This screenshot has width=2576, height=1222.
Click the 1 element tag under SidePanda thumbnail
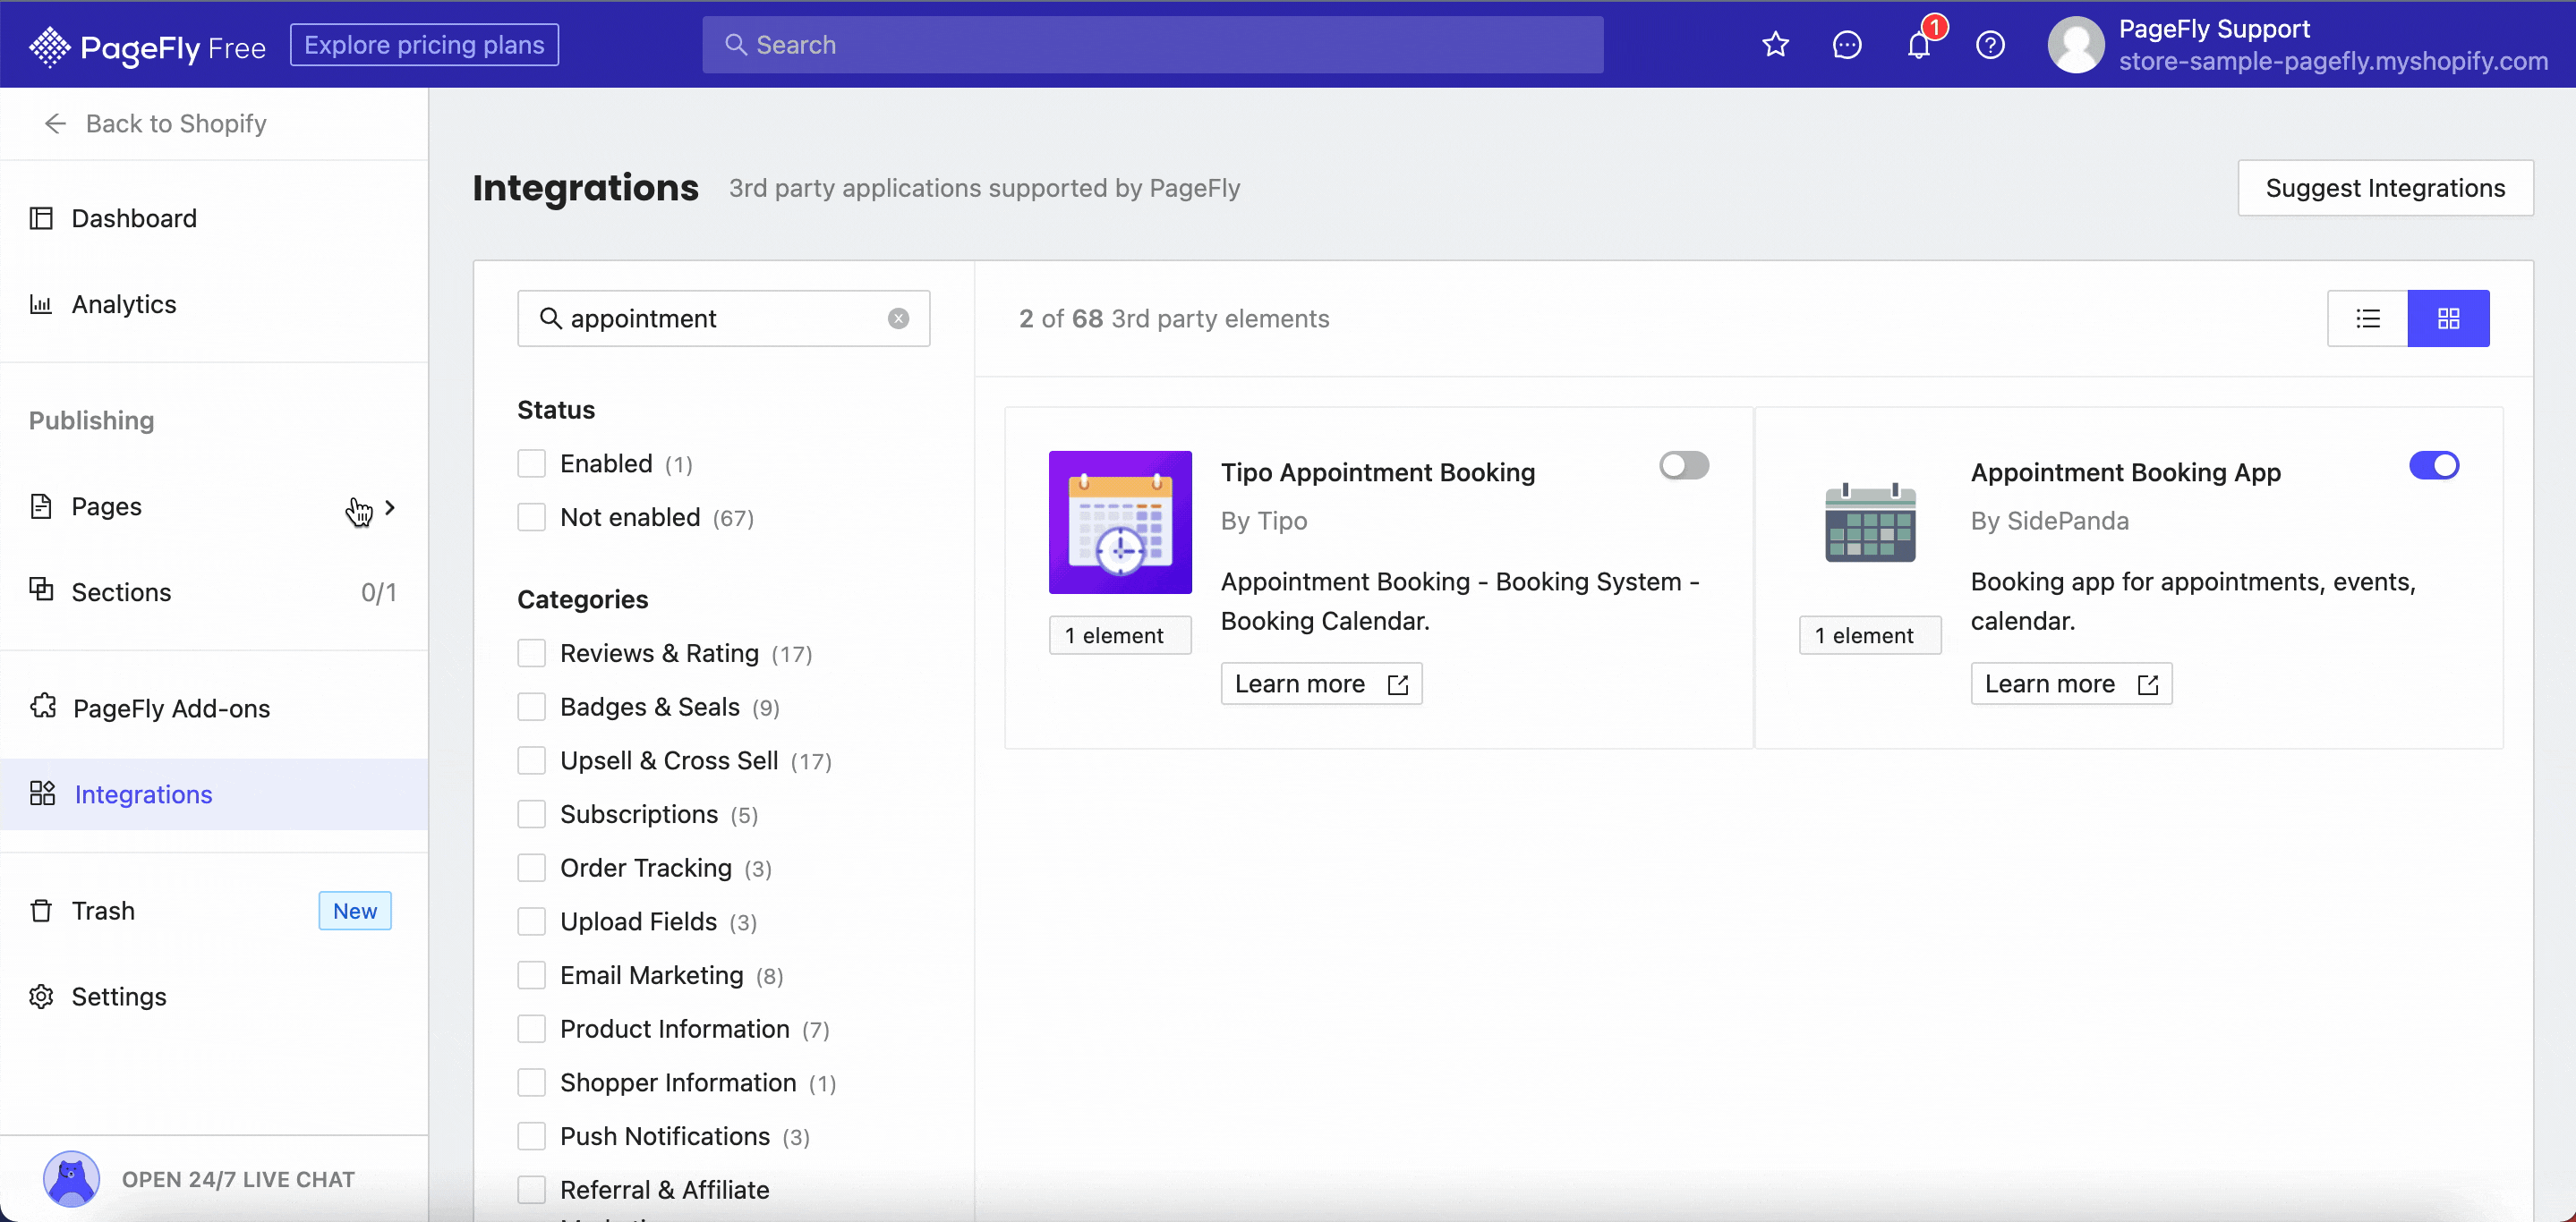click(x=1870, y=635)
